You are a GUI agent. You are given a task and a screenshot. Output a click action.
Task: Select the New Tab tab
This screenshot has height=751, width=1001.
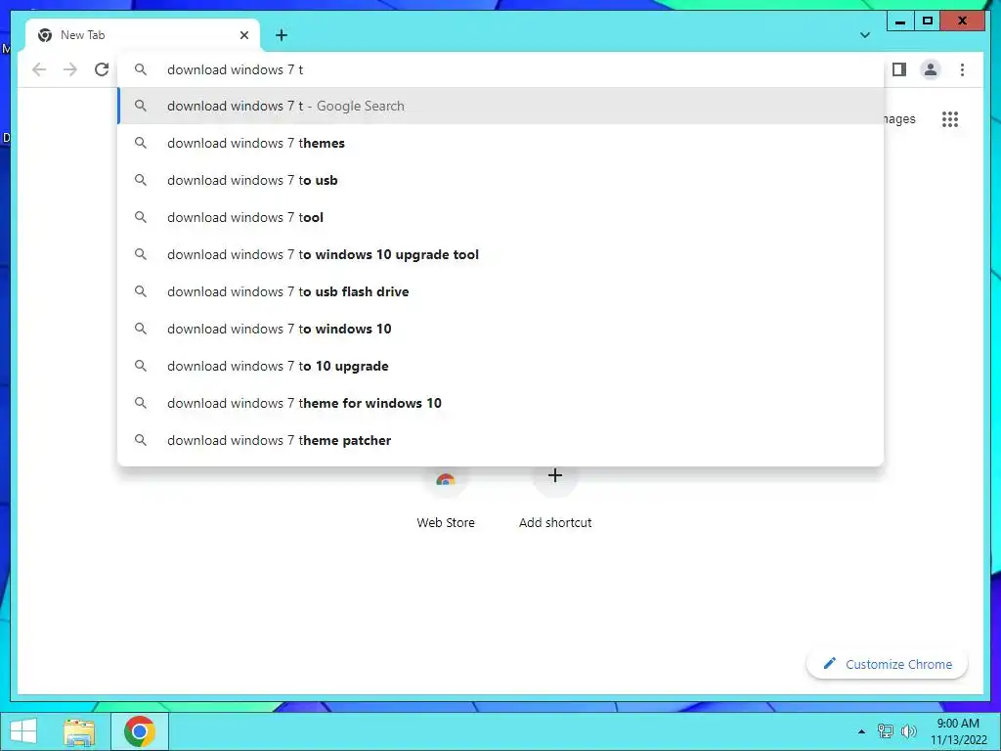click(x=143, y=35)
